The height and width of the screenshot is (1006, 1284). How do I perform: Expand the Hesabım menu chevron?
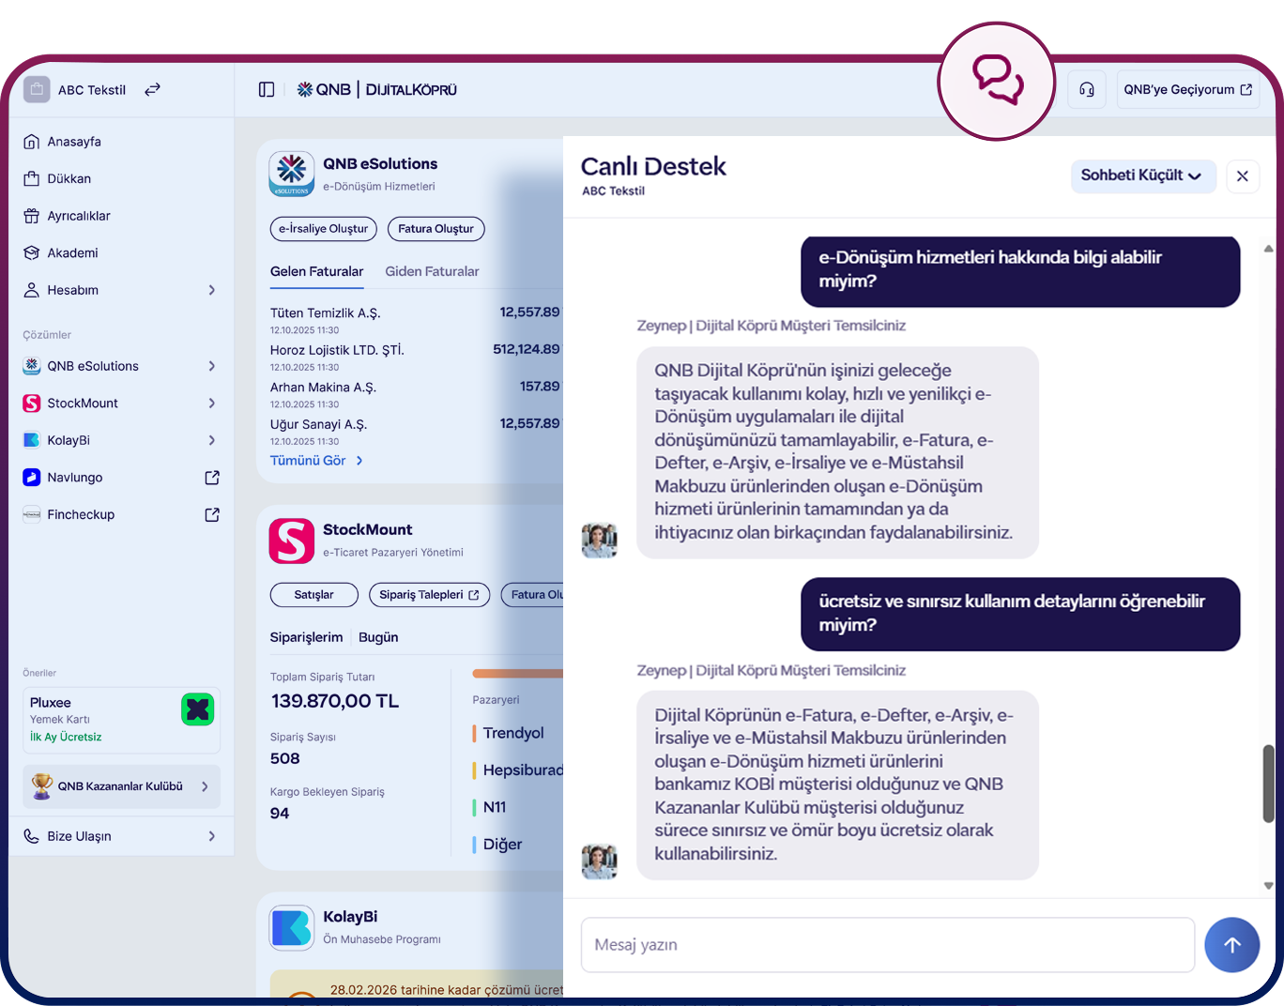(212, 290)
